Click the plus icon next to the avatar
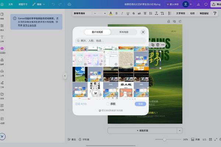This screenshot has height=147, width=221. coord(190,4)
